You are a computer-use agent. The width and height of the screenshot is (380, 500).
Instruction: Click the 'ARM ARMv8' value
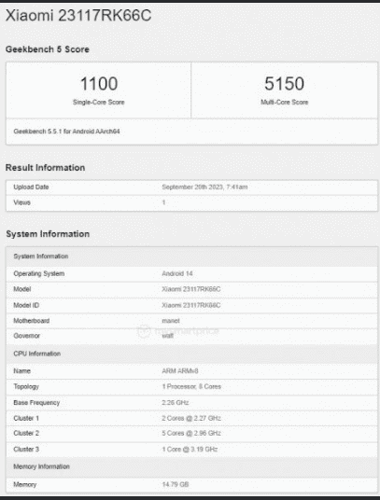[x=180, y=371]
